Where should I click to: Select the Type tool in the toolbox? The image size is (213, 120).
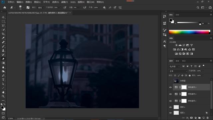[3, 80]
